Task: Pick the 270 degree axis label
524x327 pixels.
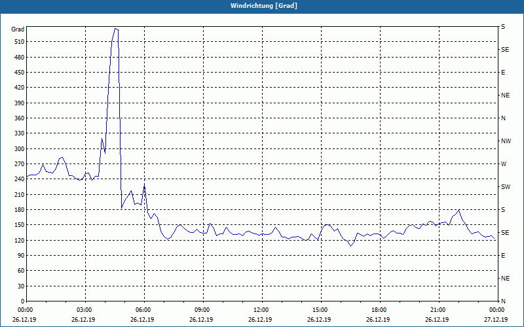Action: (20, 164)
